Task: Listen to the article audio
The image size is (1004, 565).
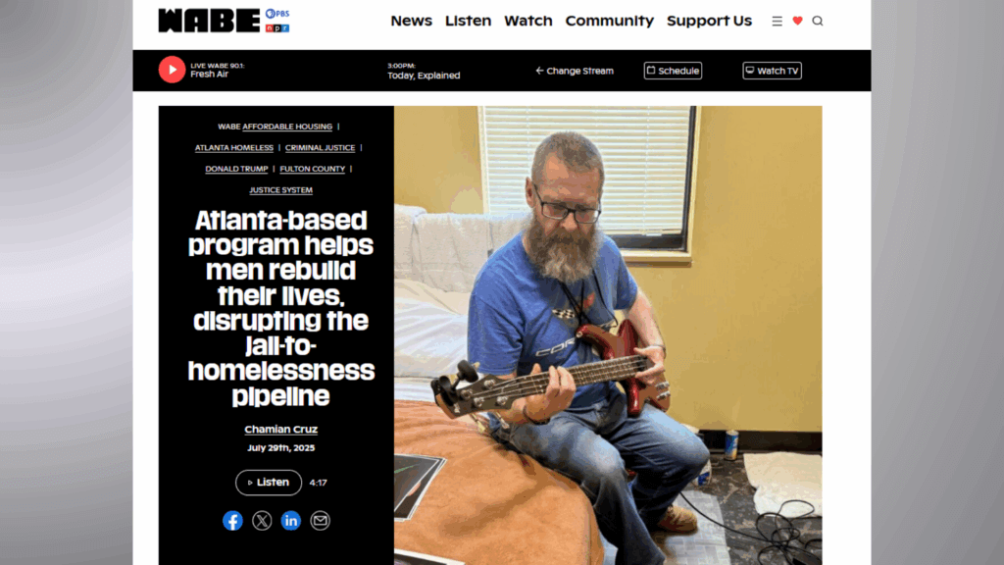Action: [x=269, y=483]
